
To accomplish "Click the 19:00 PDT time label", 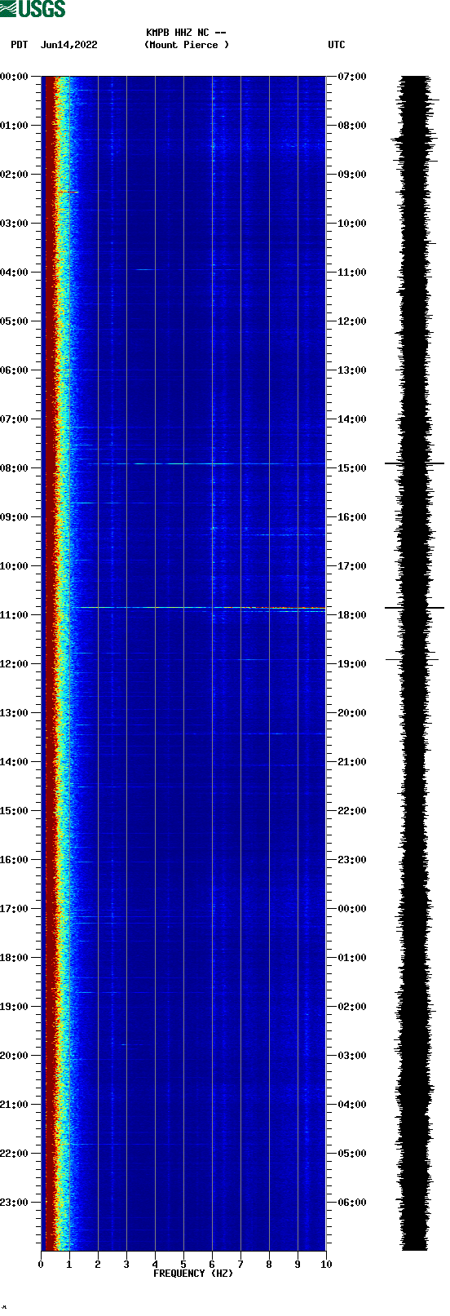I will [15, 1007].
